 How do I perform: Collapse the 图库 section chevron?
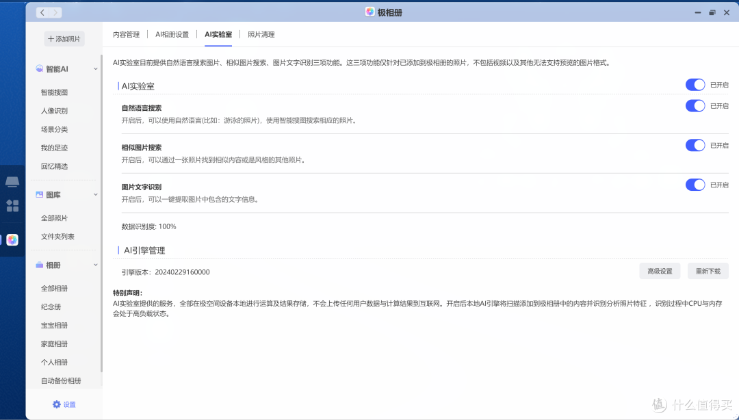pos(96,195)
